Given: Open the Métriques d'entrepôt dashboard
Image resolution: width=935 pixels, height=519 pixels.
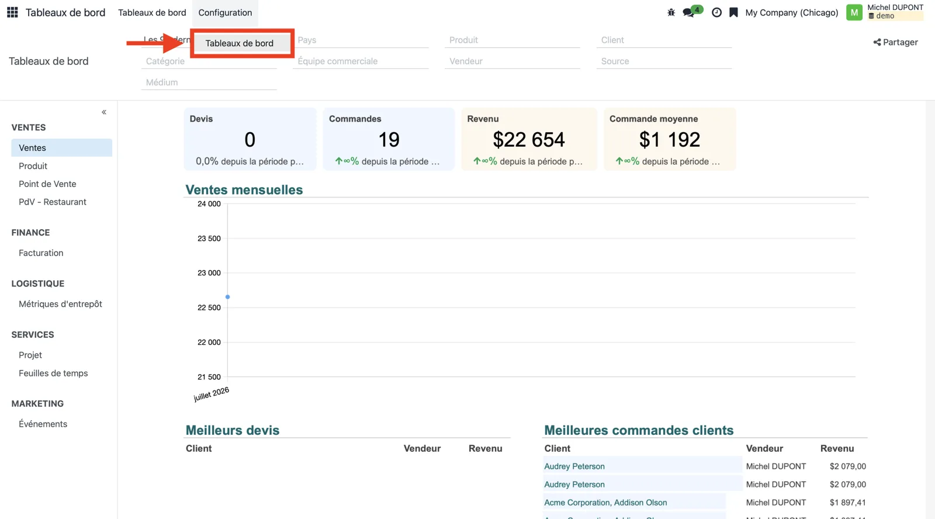Looking at the screenshot, I should tap(61, 304).
